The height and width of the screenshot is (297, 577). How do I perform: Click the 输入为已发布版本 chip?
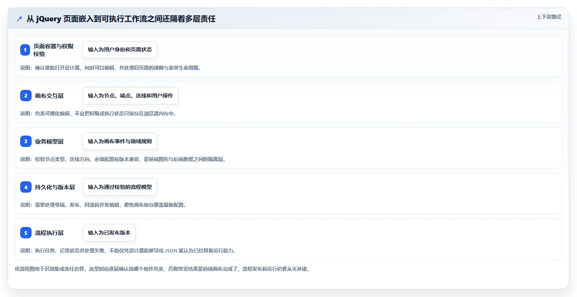click(109, 233)
